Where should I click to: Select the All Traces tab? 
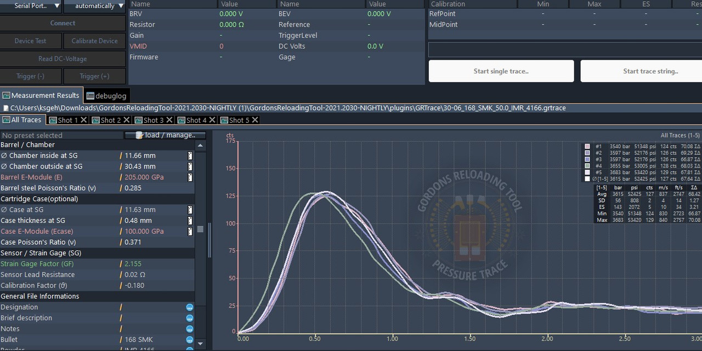coord(22,120)
